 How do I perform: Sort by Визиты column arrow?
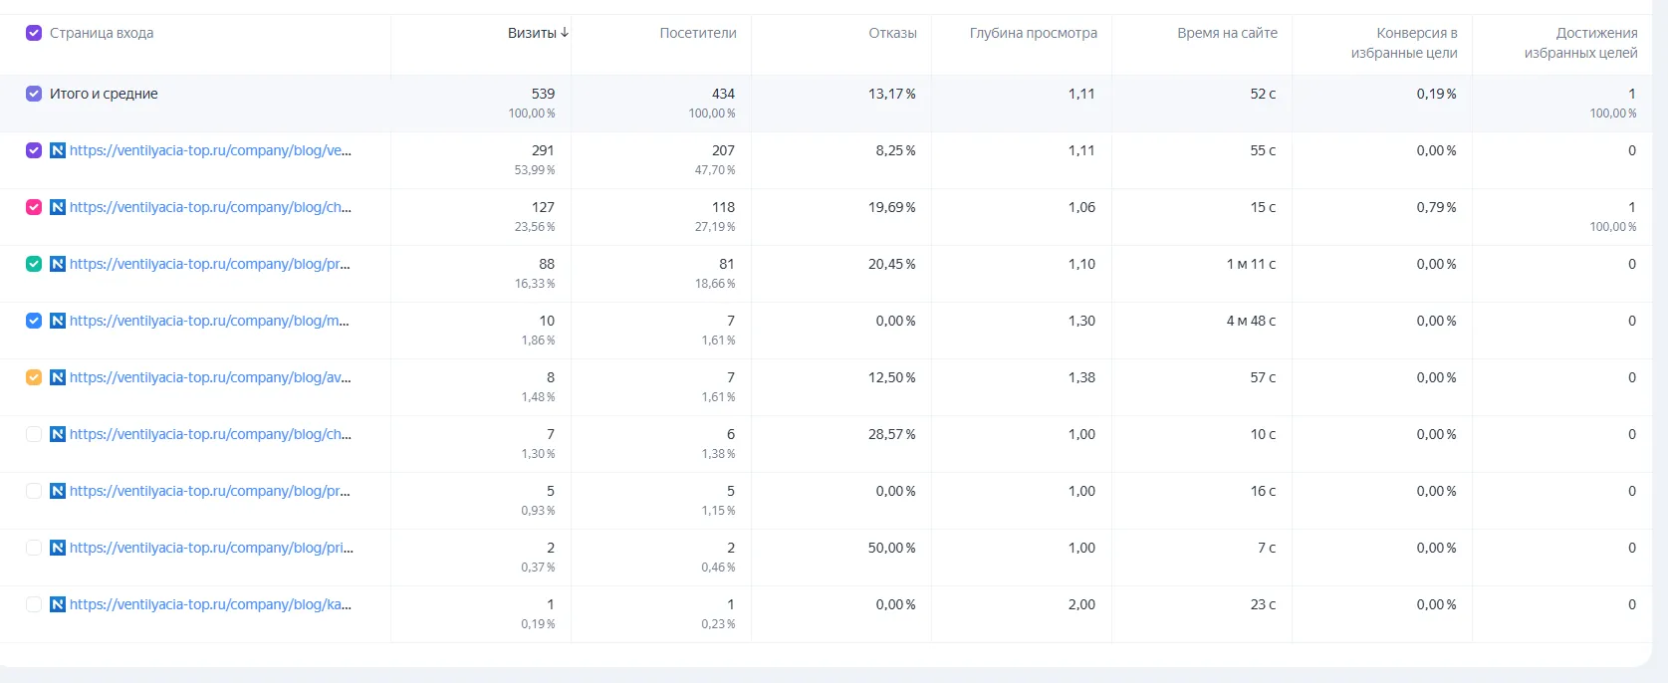565,33
